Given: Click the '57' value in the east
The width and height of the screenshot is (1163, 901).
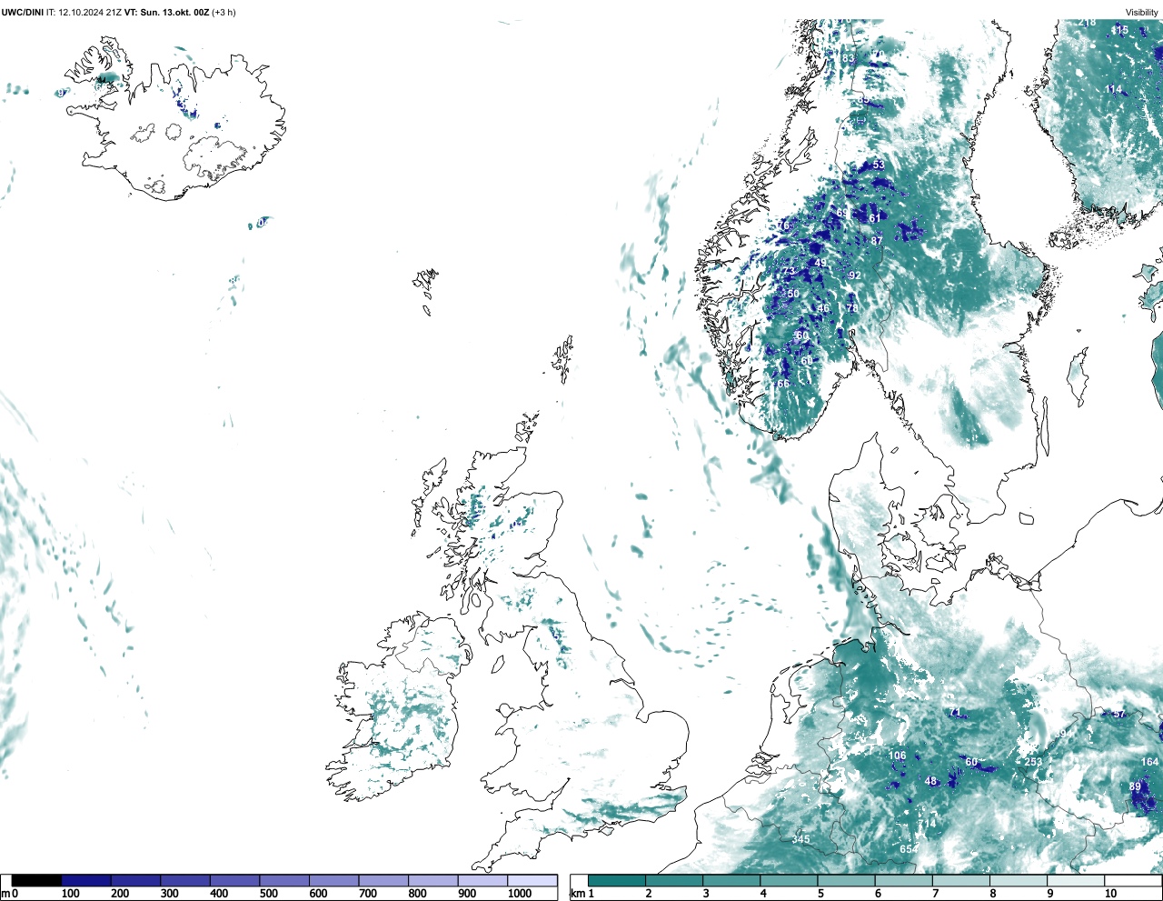Looking at the screenshot, I should [x=1118, y=714].
